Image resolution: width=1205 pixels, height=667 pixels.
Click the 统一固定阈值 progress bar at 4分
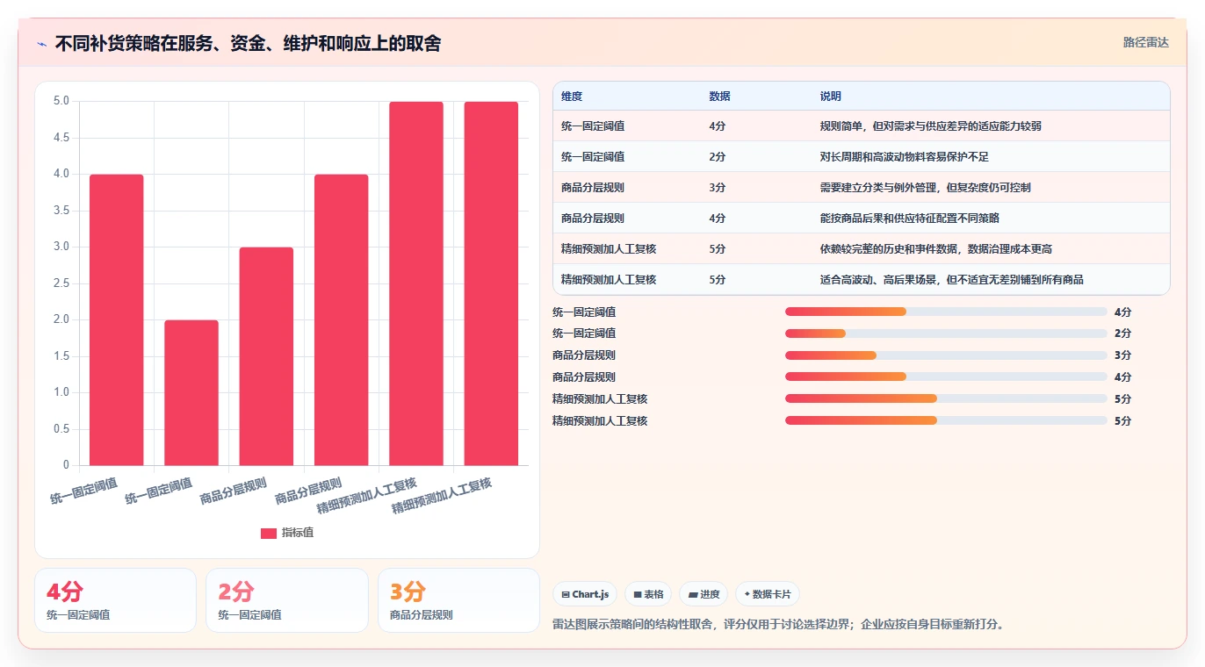click(x=946, y=312)
